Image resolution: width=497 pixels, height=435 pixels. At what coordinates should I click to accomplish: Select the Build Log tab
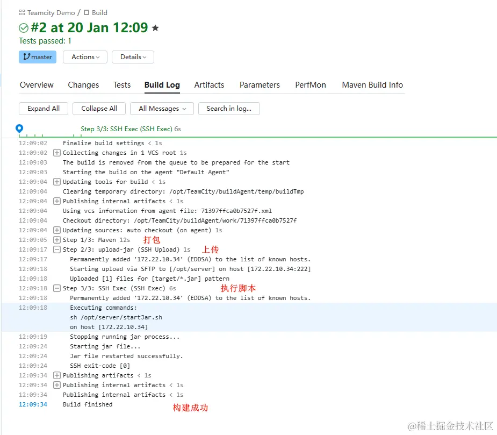162,85
